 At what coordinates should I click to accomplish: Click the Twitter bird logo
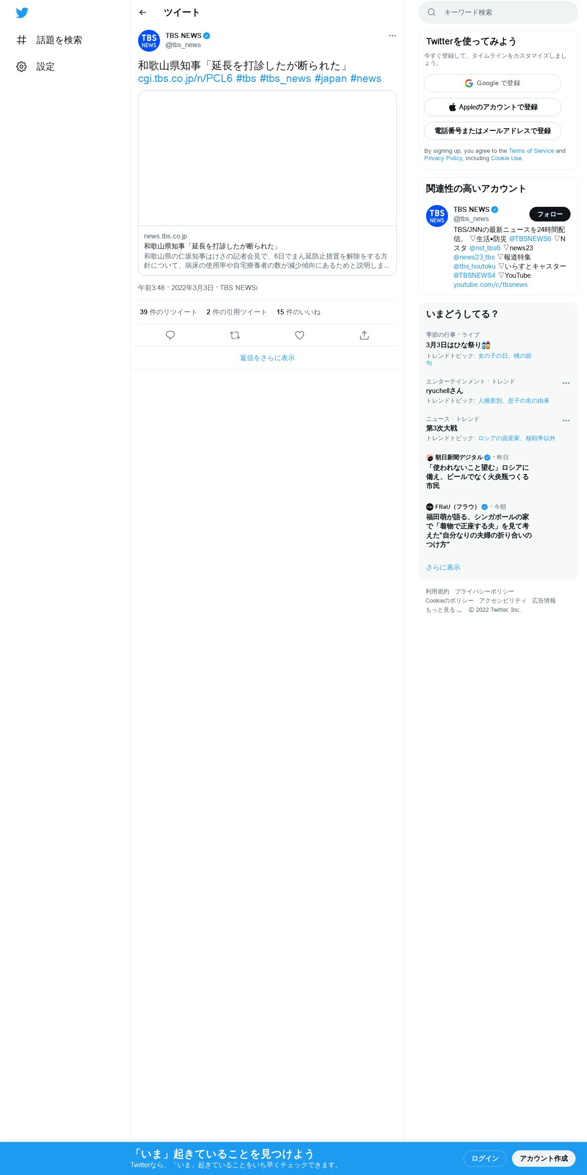tap(22, 13)
